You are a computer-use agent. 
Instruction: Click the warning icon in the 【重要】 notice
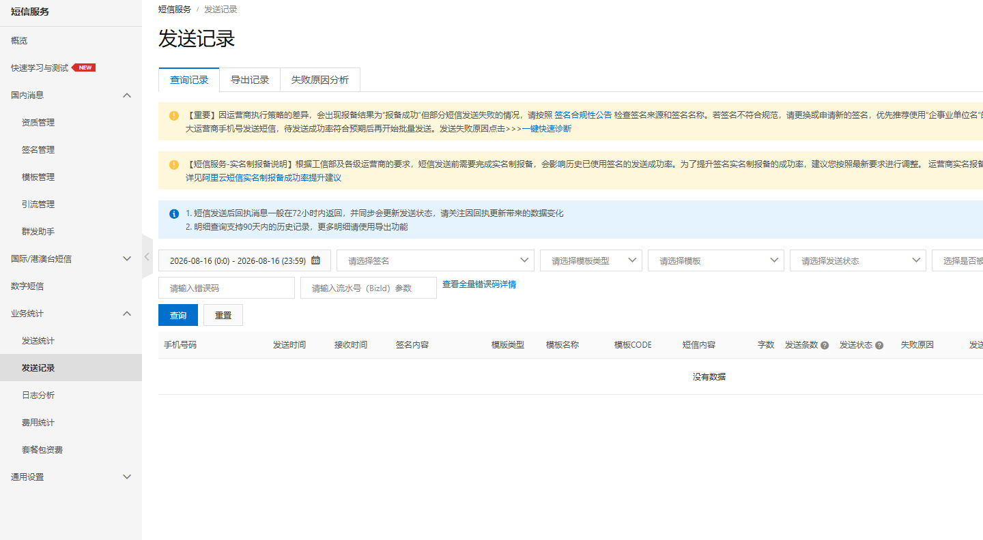[174, 115]
